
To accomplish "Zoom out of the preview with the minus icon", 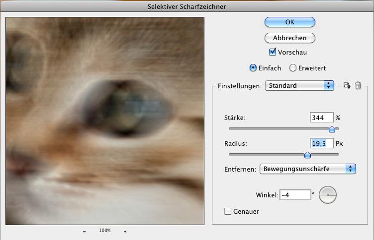I will click(x=85, y=231).
